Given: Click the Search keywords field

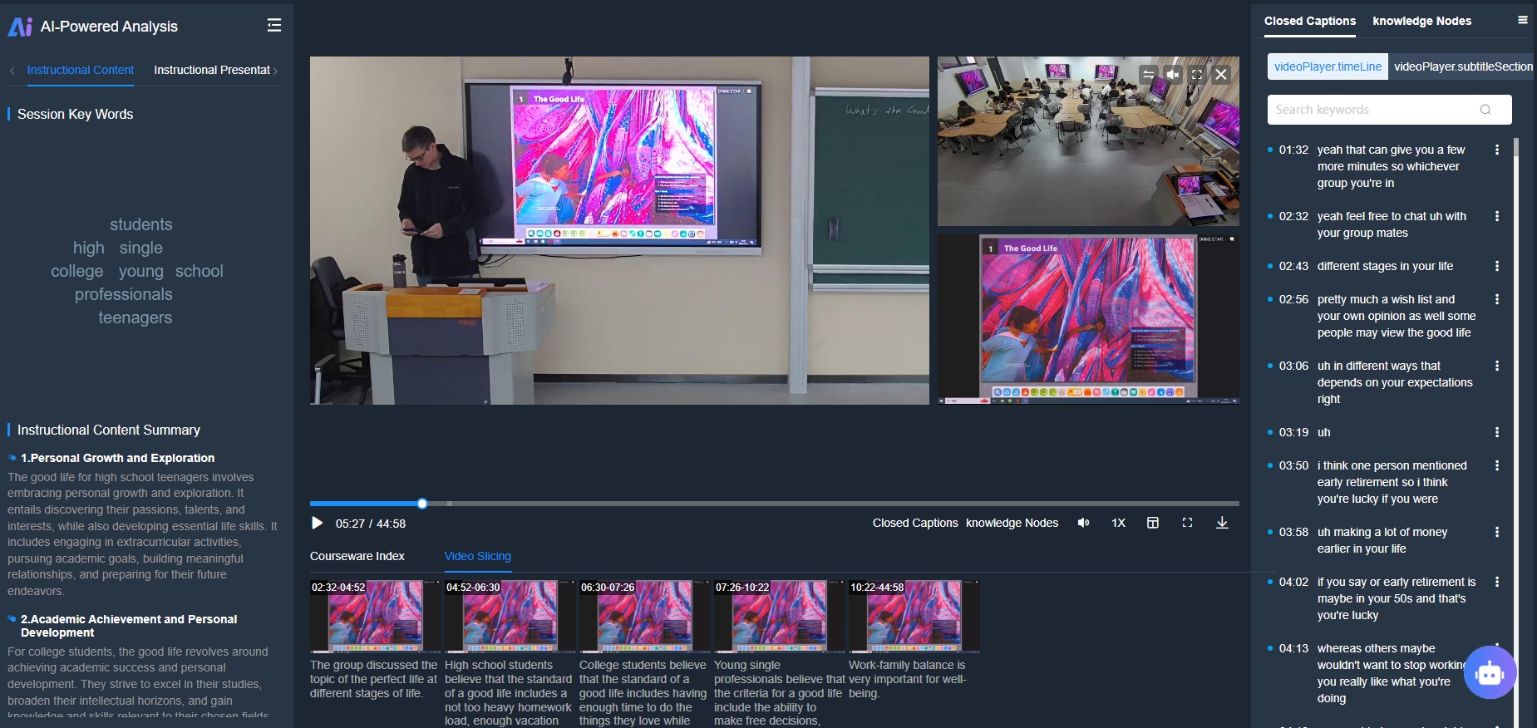Looking at the screenshot, I should tap(1389, 110).
